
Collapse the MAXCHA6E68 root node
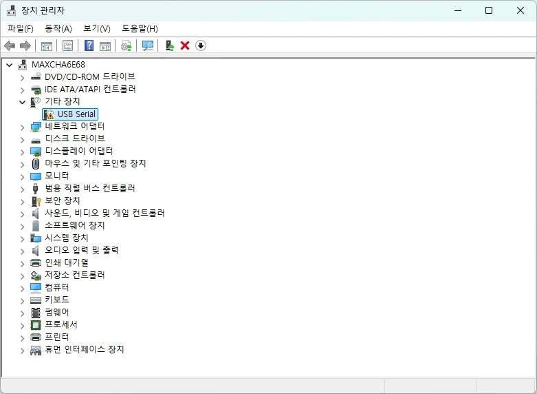(x=10, y=65)
